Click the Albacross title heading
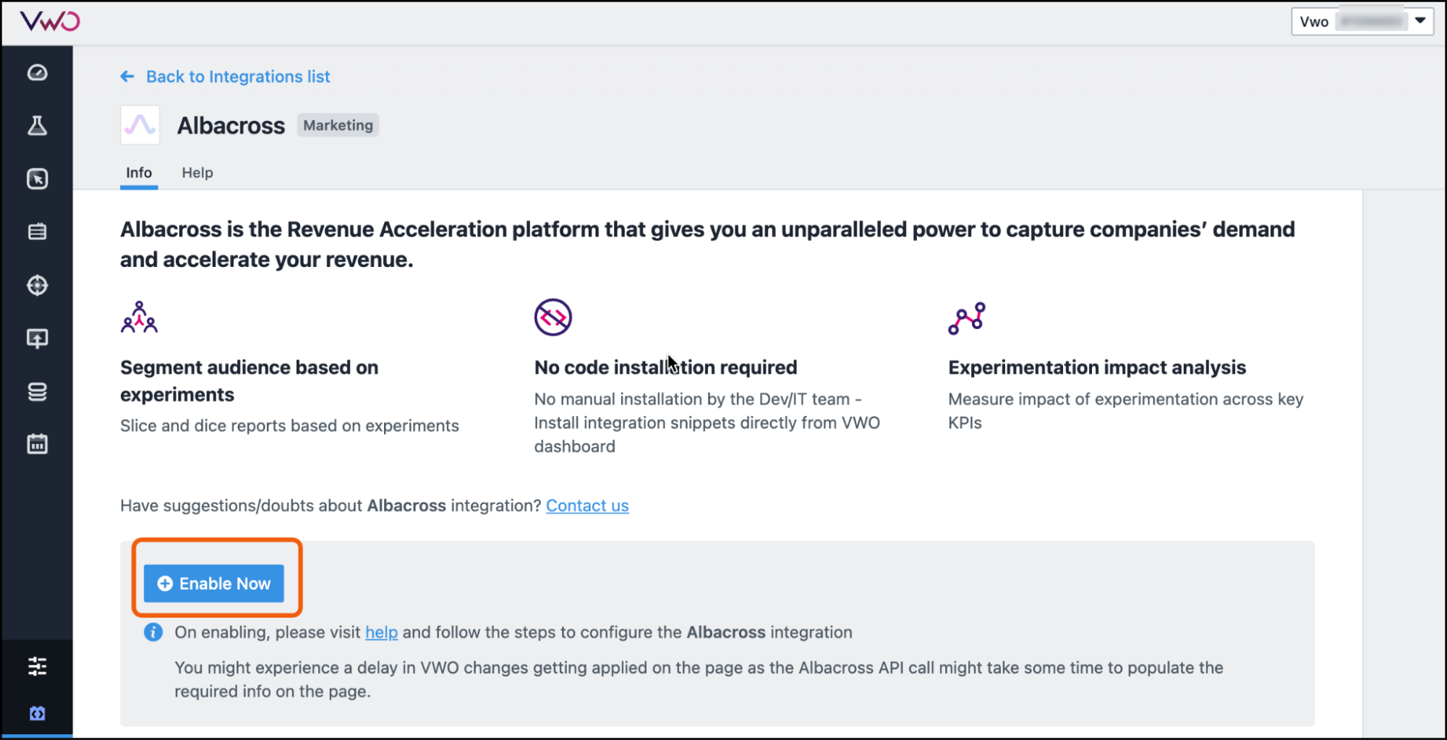This screenshot has height=740, width=1447. pos(231,126)
